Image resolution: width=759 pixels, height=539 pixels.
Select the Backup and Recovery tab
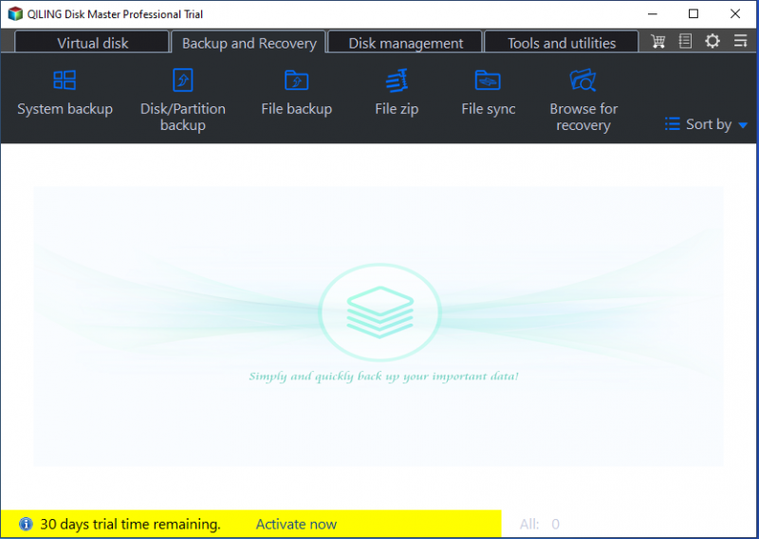[x=249, y=43]
